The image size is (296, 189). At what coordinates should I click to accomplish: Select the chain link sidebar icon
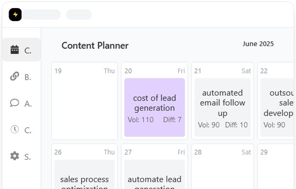pyautogui.click(x=14, y=76)
